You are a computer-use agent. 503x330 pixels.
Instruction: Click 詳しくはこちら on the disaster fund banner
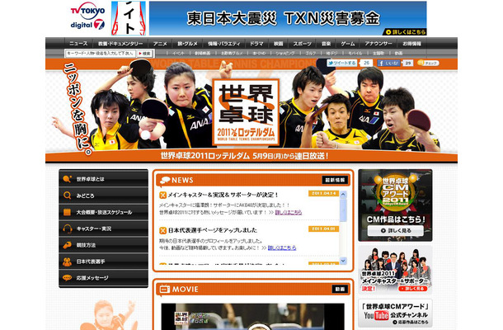coord(406,32)
